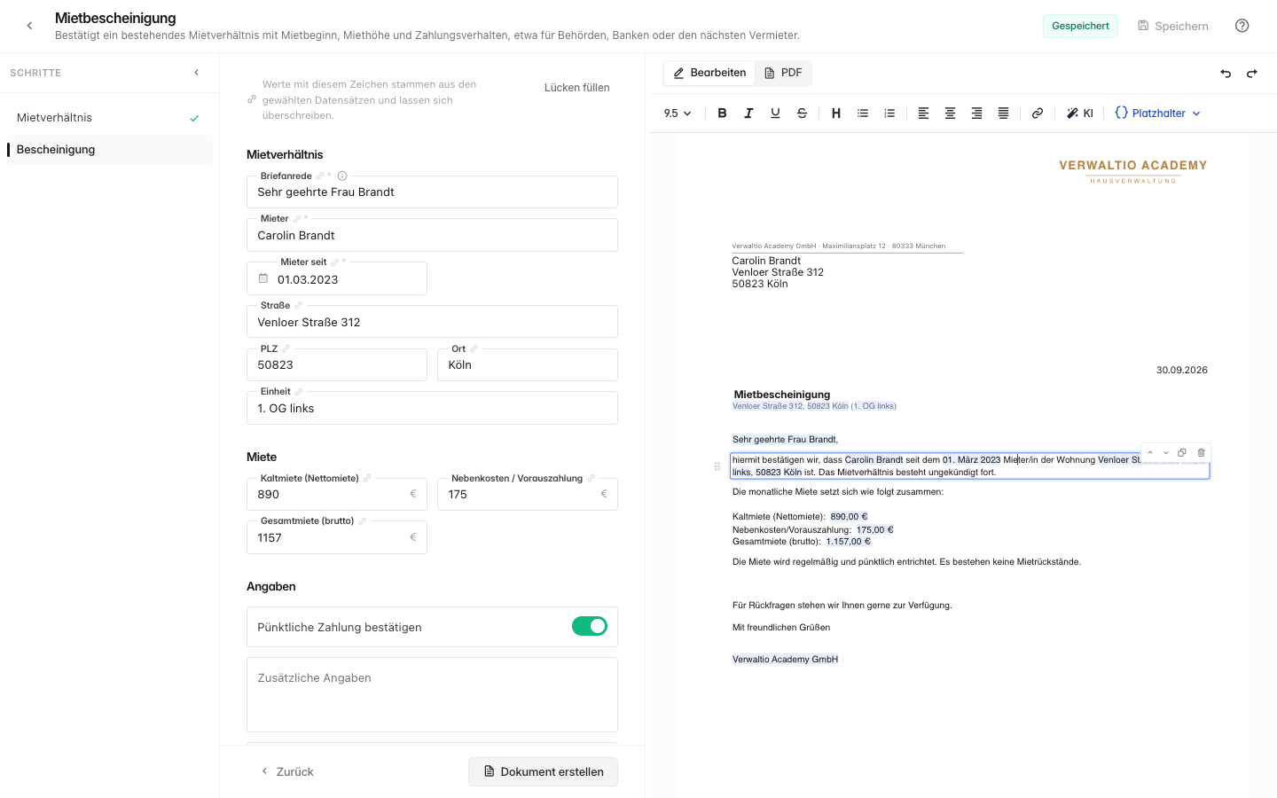Underline the selected text
The height and width of the screenshot is (798, 1277).
pos(775,113)
